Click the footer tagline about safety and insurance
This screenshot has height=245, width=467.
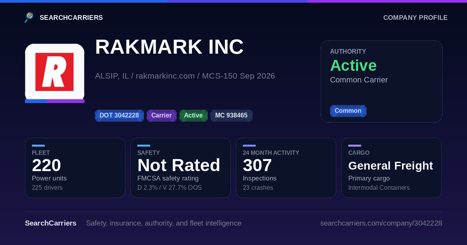[x=163, y=223]
